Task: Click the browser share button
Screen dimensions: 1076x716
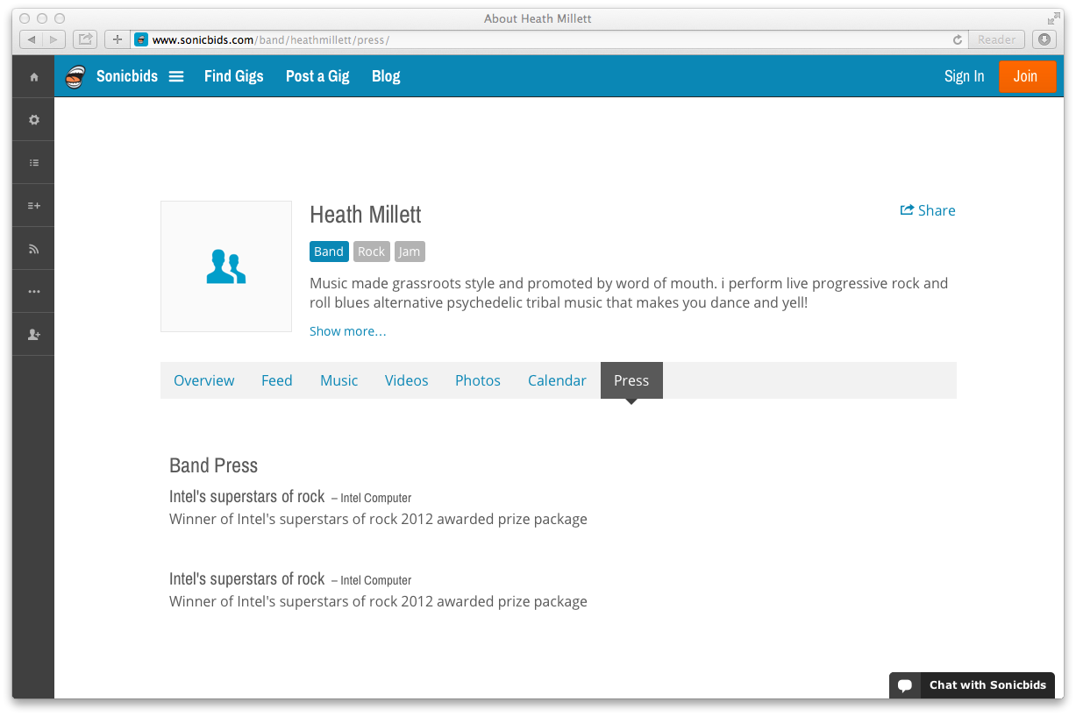Action: point(85,39)
